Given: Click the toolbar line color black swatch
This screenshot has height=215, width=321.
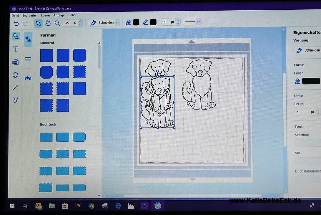Looking at the screenshot, I should [x=153, y=22].
